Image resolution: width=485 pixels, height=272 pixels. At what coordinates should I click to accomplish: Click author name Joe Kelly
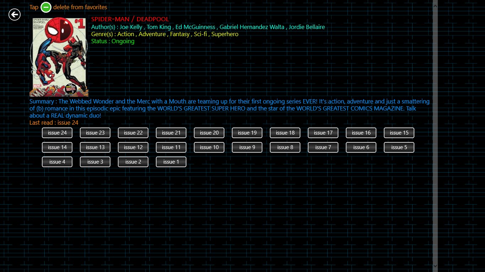click(131, 27)
